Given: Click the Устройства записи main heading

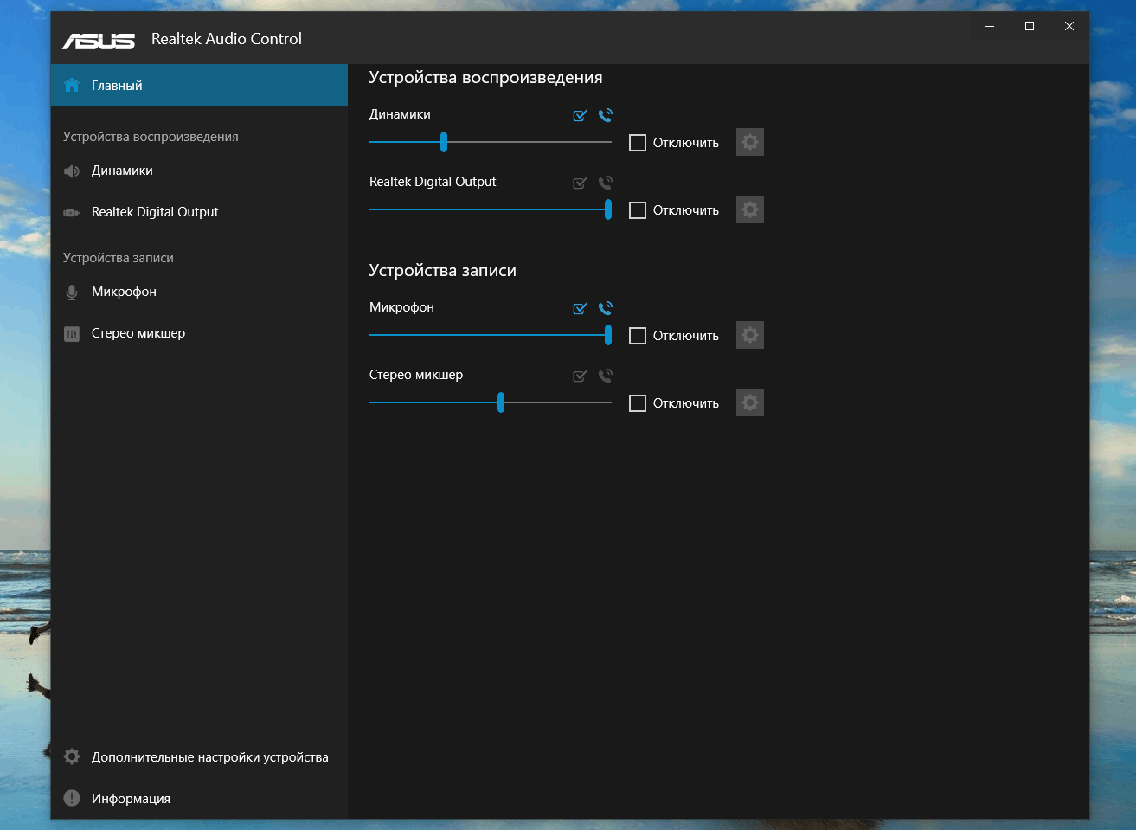Looking at the screenshot, I should pos(442,271).
